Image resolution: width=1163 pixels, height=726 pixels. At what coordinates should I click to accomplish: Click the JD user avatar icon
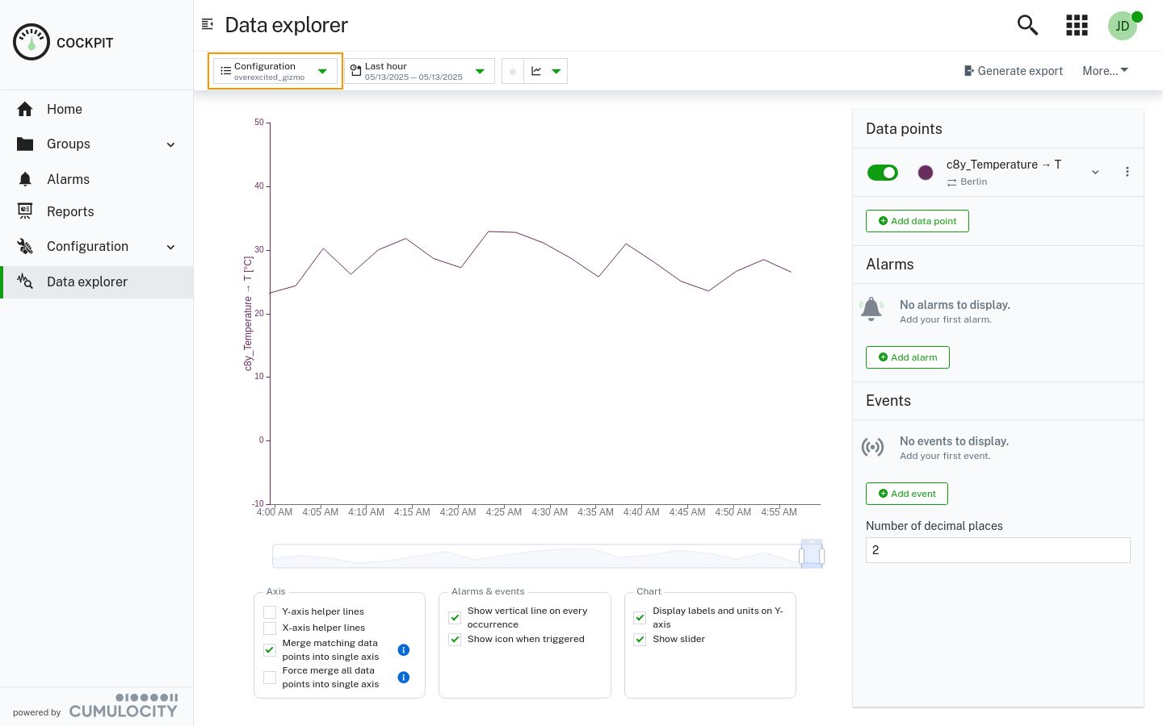[x=1123, y=25]
